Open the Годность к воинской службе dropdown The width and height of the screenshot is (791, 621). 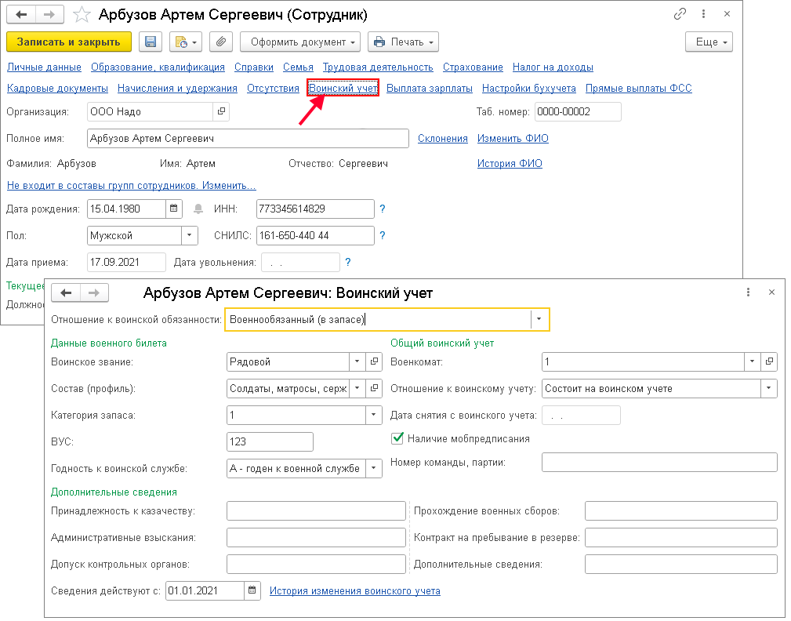coord(374,469)
